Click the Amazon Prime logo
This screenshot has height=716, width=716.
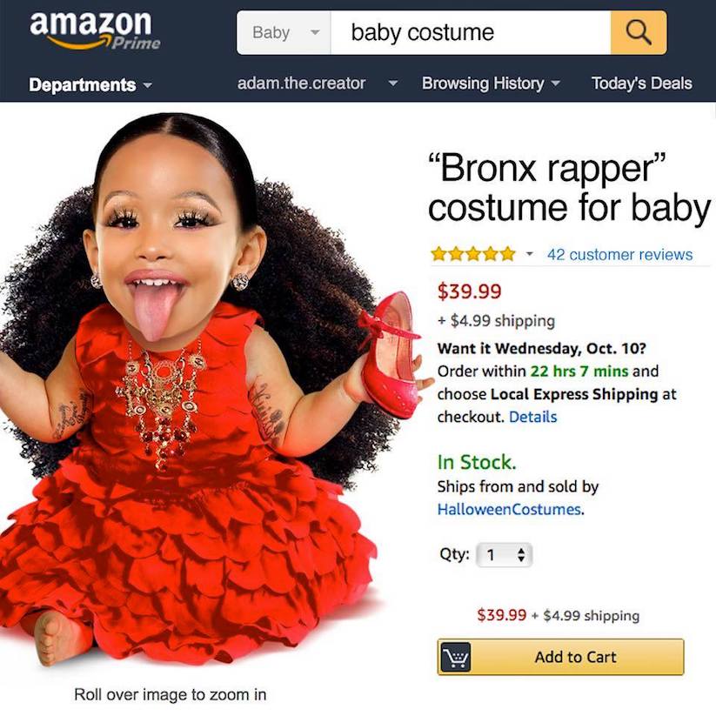[x=95, y=30]
